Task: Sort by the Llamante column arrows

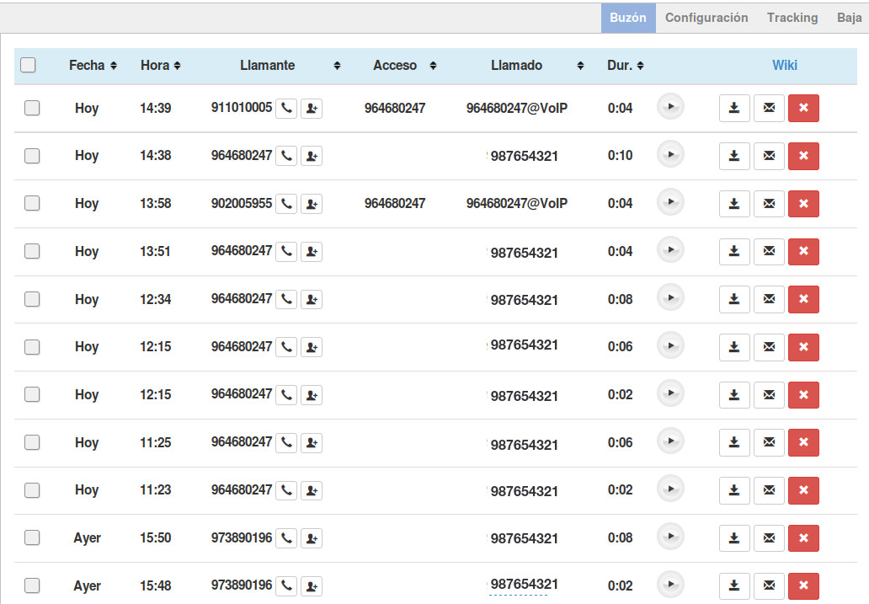Action: 337,66
